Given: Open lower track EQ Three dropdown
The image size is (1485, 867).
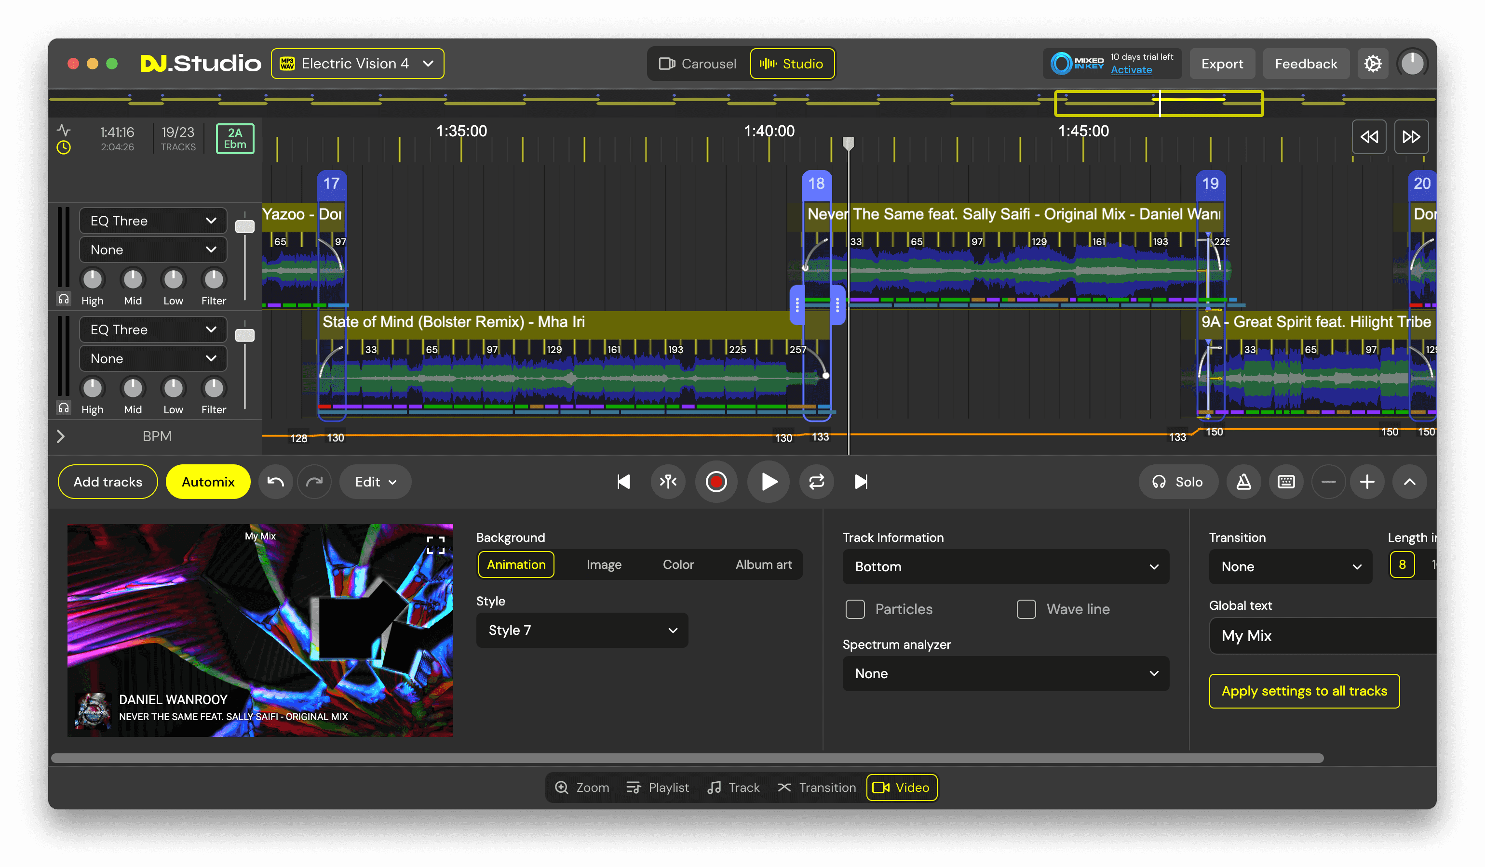Looking at the screenshot, I should point(153,329).
